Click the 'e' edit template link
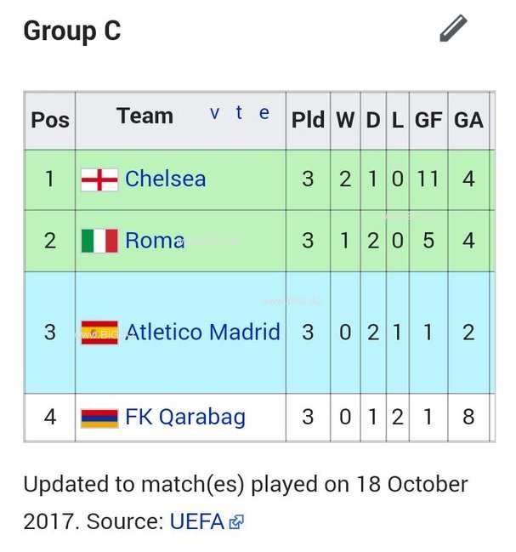Image resolution: width=516 pixels, height=552 pixels. 264,113
